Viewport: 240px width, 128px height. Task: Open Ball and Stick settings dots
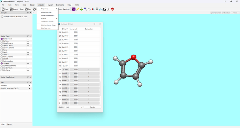click(28, 39)
